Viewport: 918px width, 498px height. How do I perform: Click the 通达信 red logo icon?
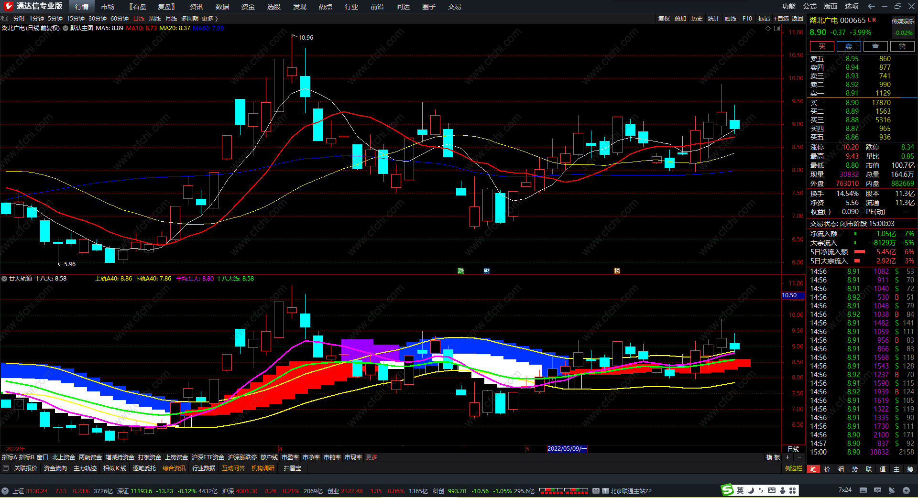[x=8, y=6]
